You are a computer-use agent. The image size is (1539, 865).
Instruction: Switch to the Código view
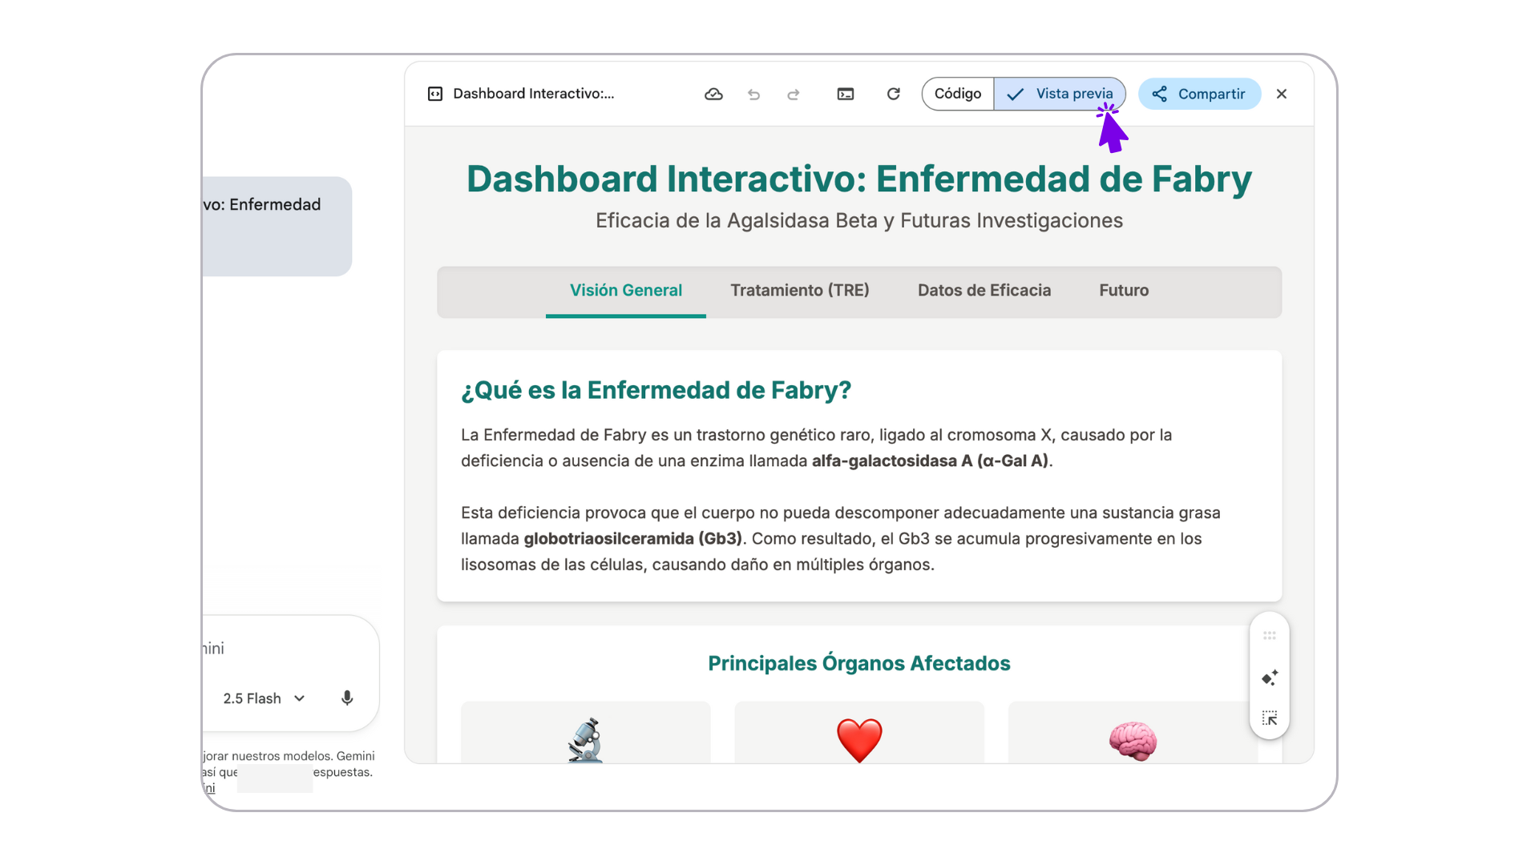coord(958,94)
